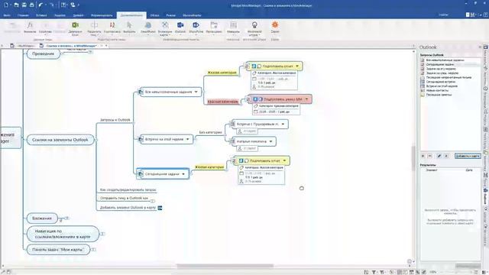
Task: Open the Обзор ribbon tab
Action: (x=154, y=15)
